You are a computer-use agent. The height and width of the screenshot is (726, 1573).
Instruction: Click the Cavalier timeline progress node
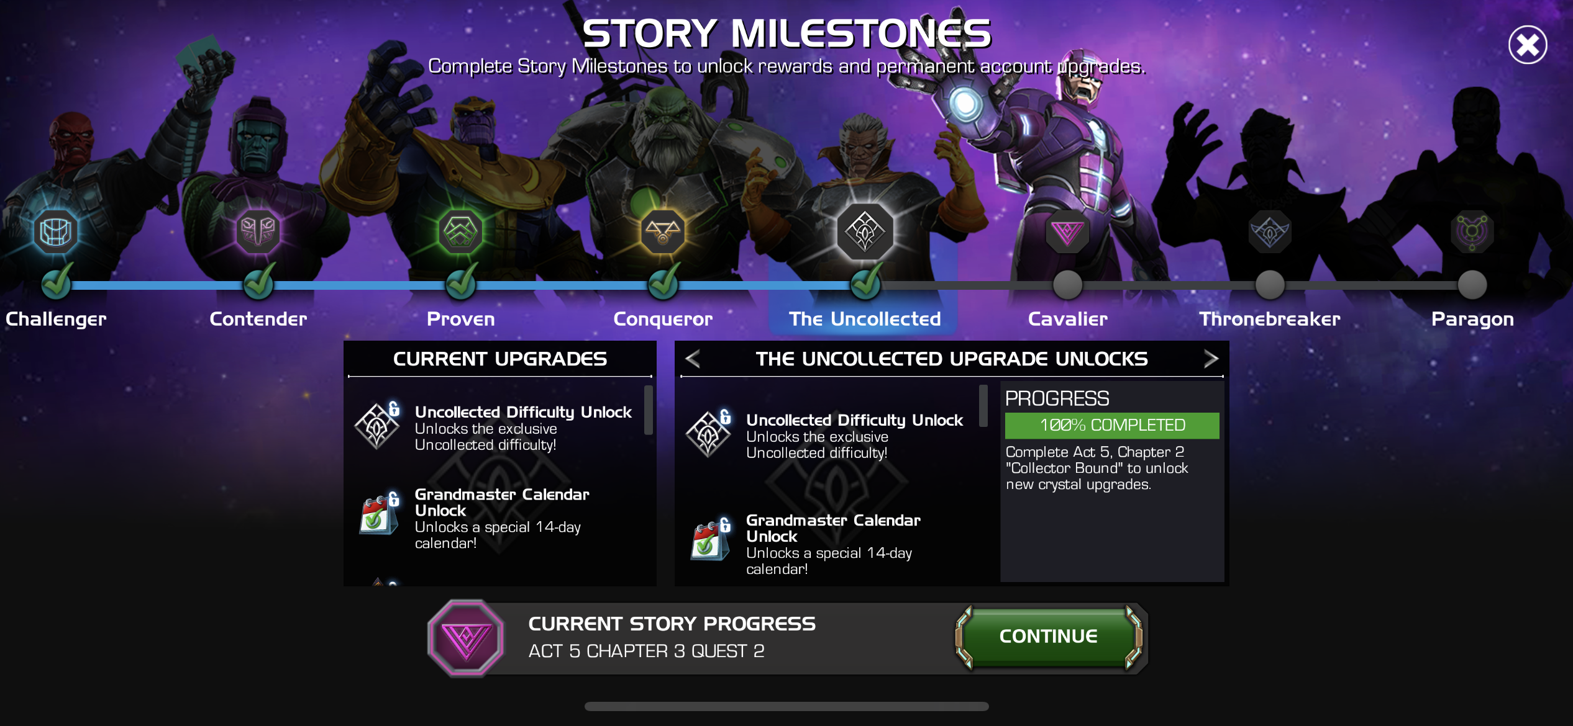pyautogui.click(x=1067, y=285)
